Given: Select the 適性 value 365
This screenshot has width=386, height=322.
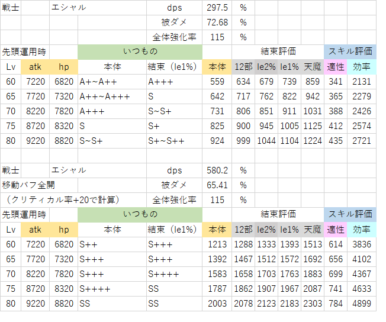Looking at the screenshot, I should click(336, 96).
